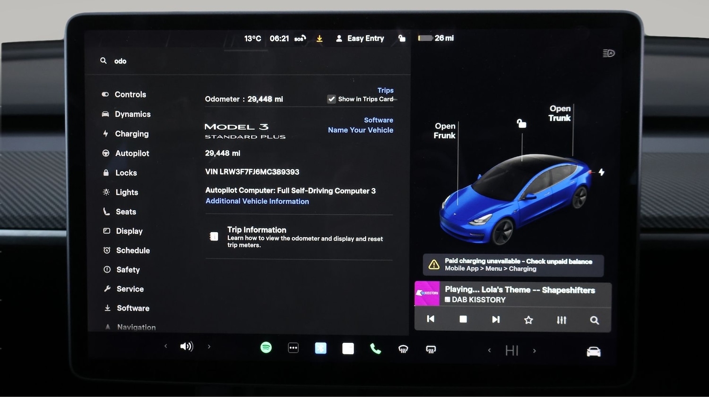Tap the left volume chevron

coord(165,346)
